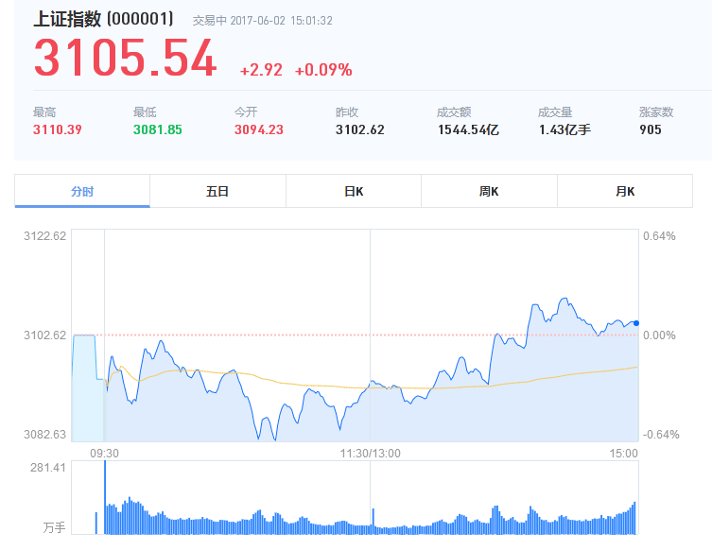Click the 今开 value 3094.23
Image resolution: width=712 pixels, height=550 pixels.
259,129
